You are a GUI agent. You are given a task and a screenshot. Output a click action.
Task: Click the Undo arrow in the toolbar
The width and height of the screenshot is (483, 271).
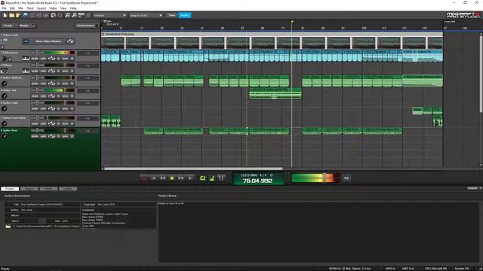click(54, 15)
